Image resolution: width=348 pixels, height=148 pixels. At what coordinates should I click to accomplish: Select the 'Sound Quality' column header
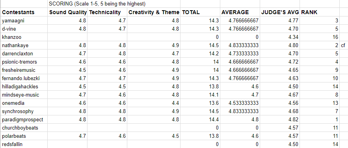[67, 12]
